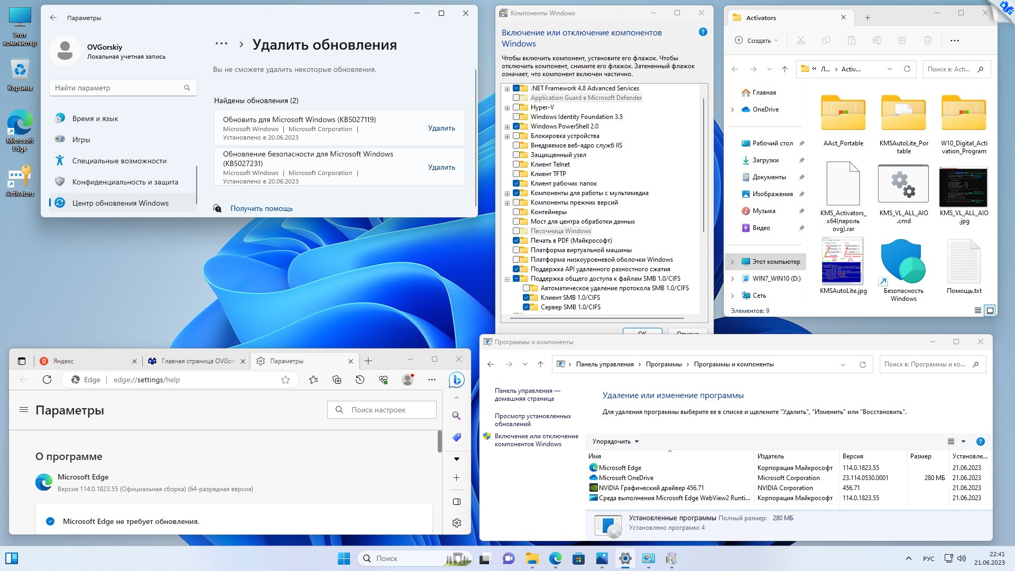Expand Компоненты прежних версий node

[508, 203]
